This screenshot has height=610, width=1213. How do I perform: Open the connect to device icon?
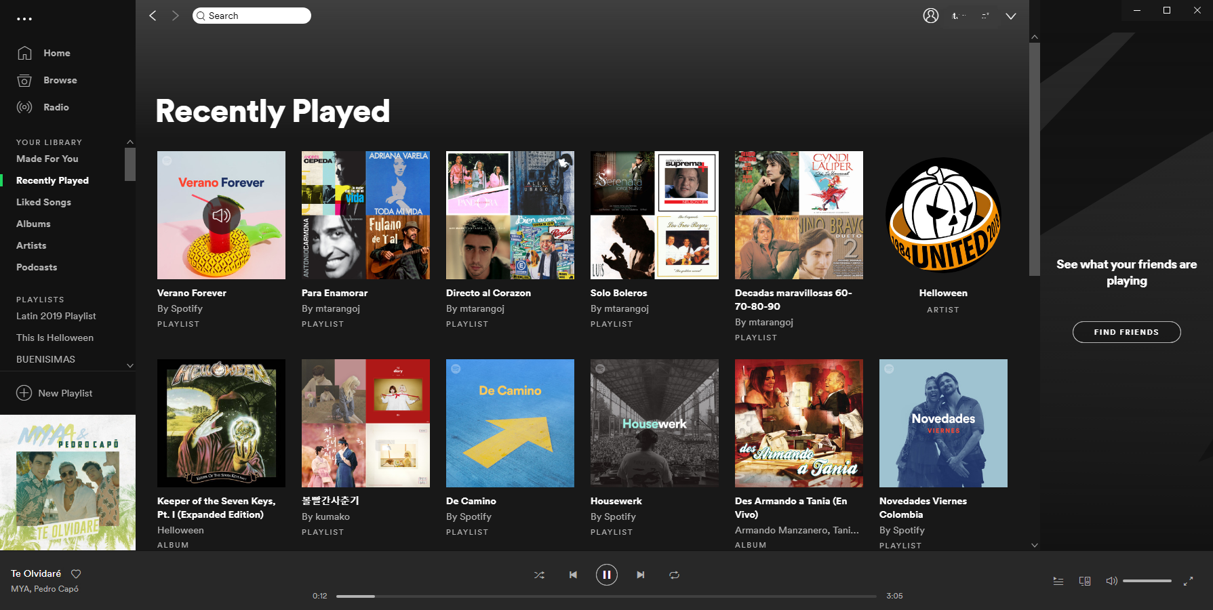[1085, 581]
